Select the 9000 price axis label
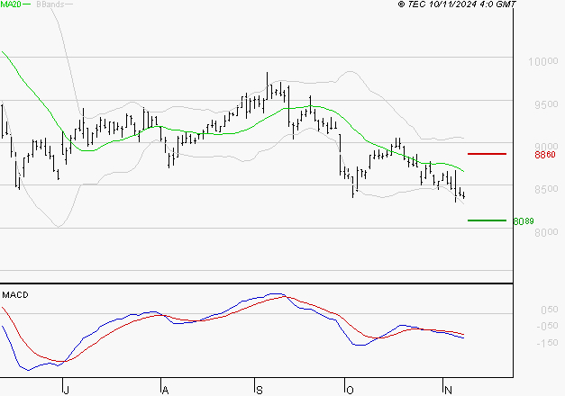This screenshot has height=396, width=565. click(546, 147)
